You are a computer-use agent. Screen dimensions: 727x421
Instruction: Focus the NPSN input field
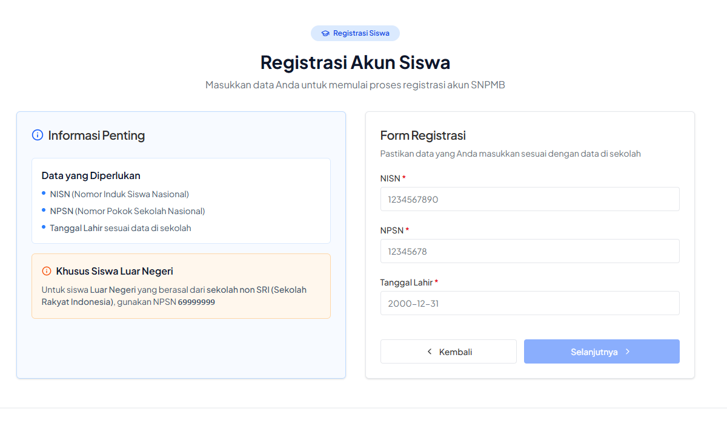[529, 251]
